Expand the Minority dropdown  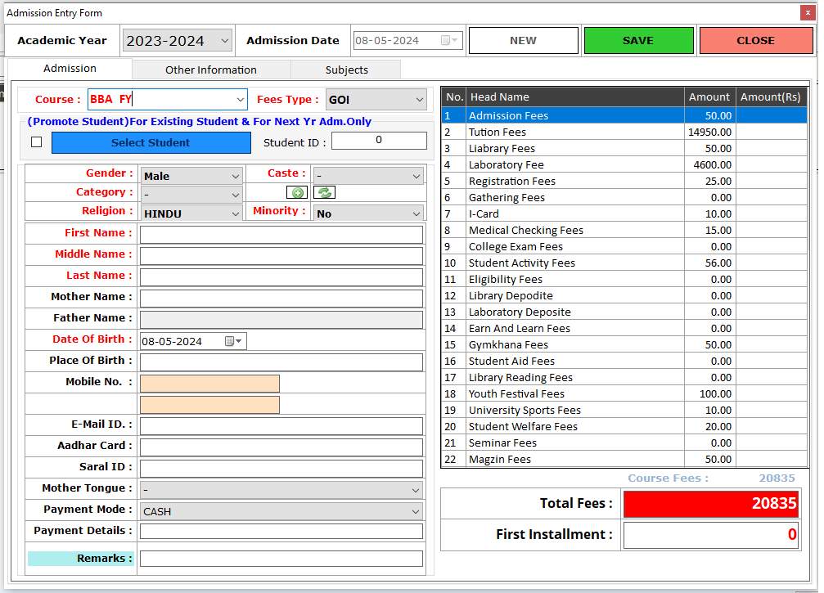point(416,213)
